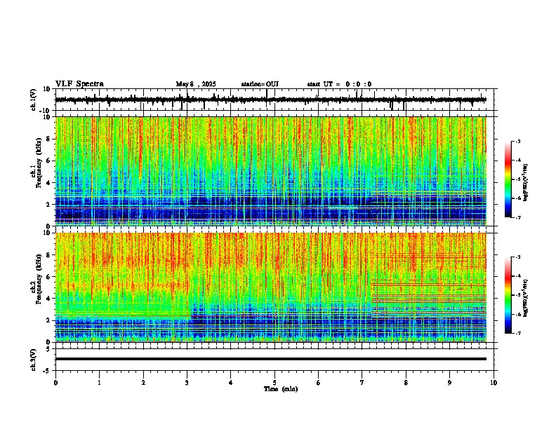This screenshot has height=429, width=556.
Task: Click time axis tick label "2"
Action: [143, 383]
